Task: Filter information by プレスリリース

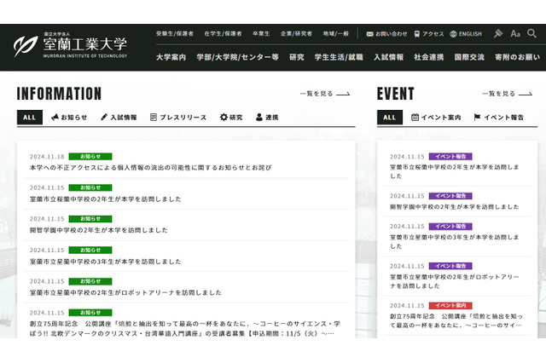Action: (x=177, y=118)
